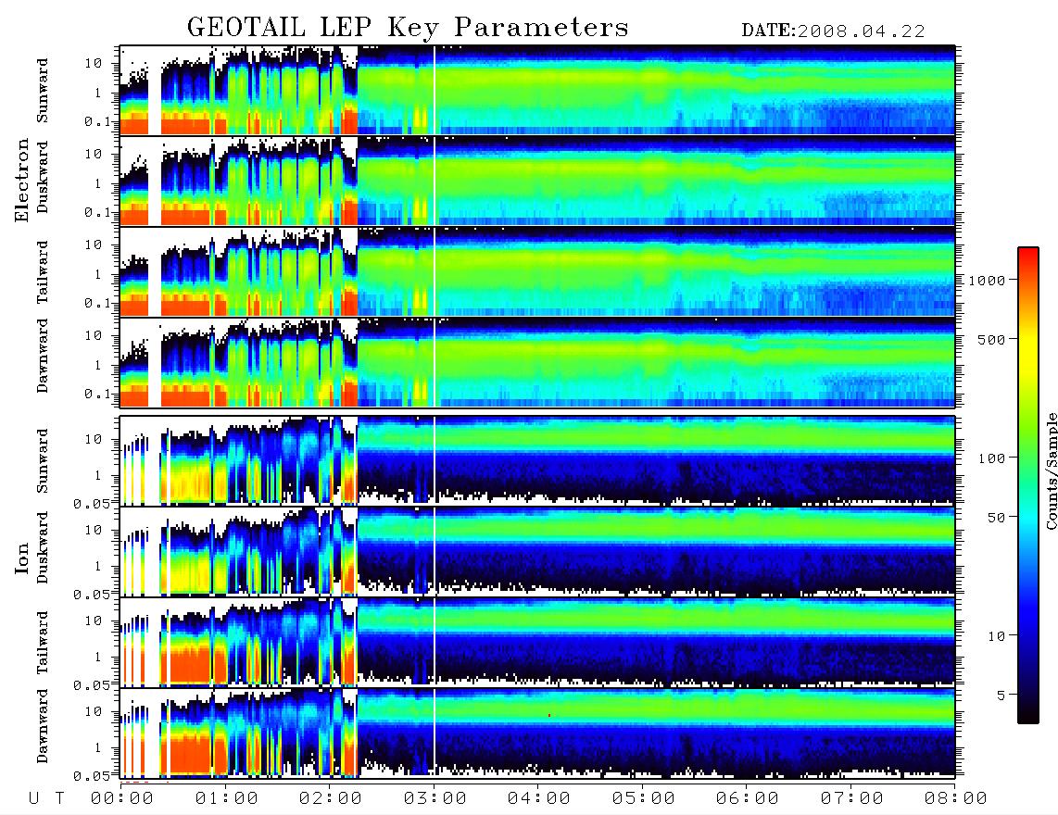This screenshot has width=1058, height=815.
Task: Click the Electron Tailward spectrogram panel
Action: click(x=537, y=272)
